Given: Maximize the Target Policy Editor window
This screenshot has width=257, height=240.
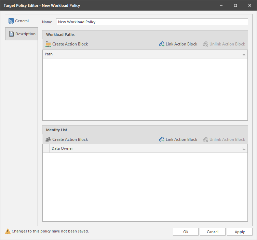Looking at the screenshot, I should coord(235,5).
